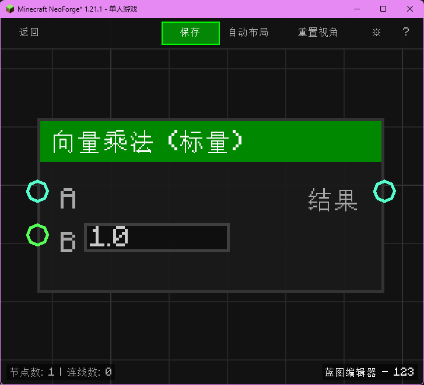The image size is (424, 385).
Task: Save the blueprint with 保存
Action: pos(190,33)
